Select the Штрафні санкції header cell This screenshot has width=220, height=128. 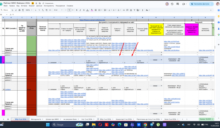coord(54,29)
